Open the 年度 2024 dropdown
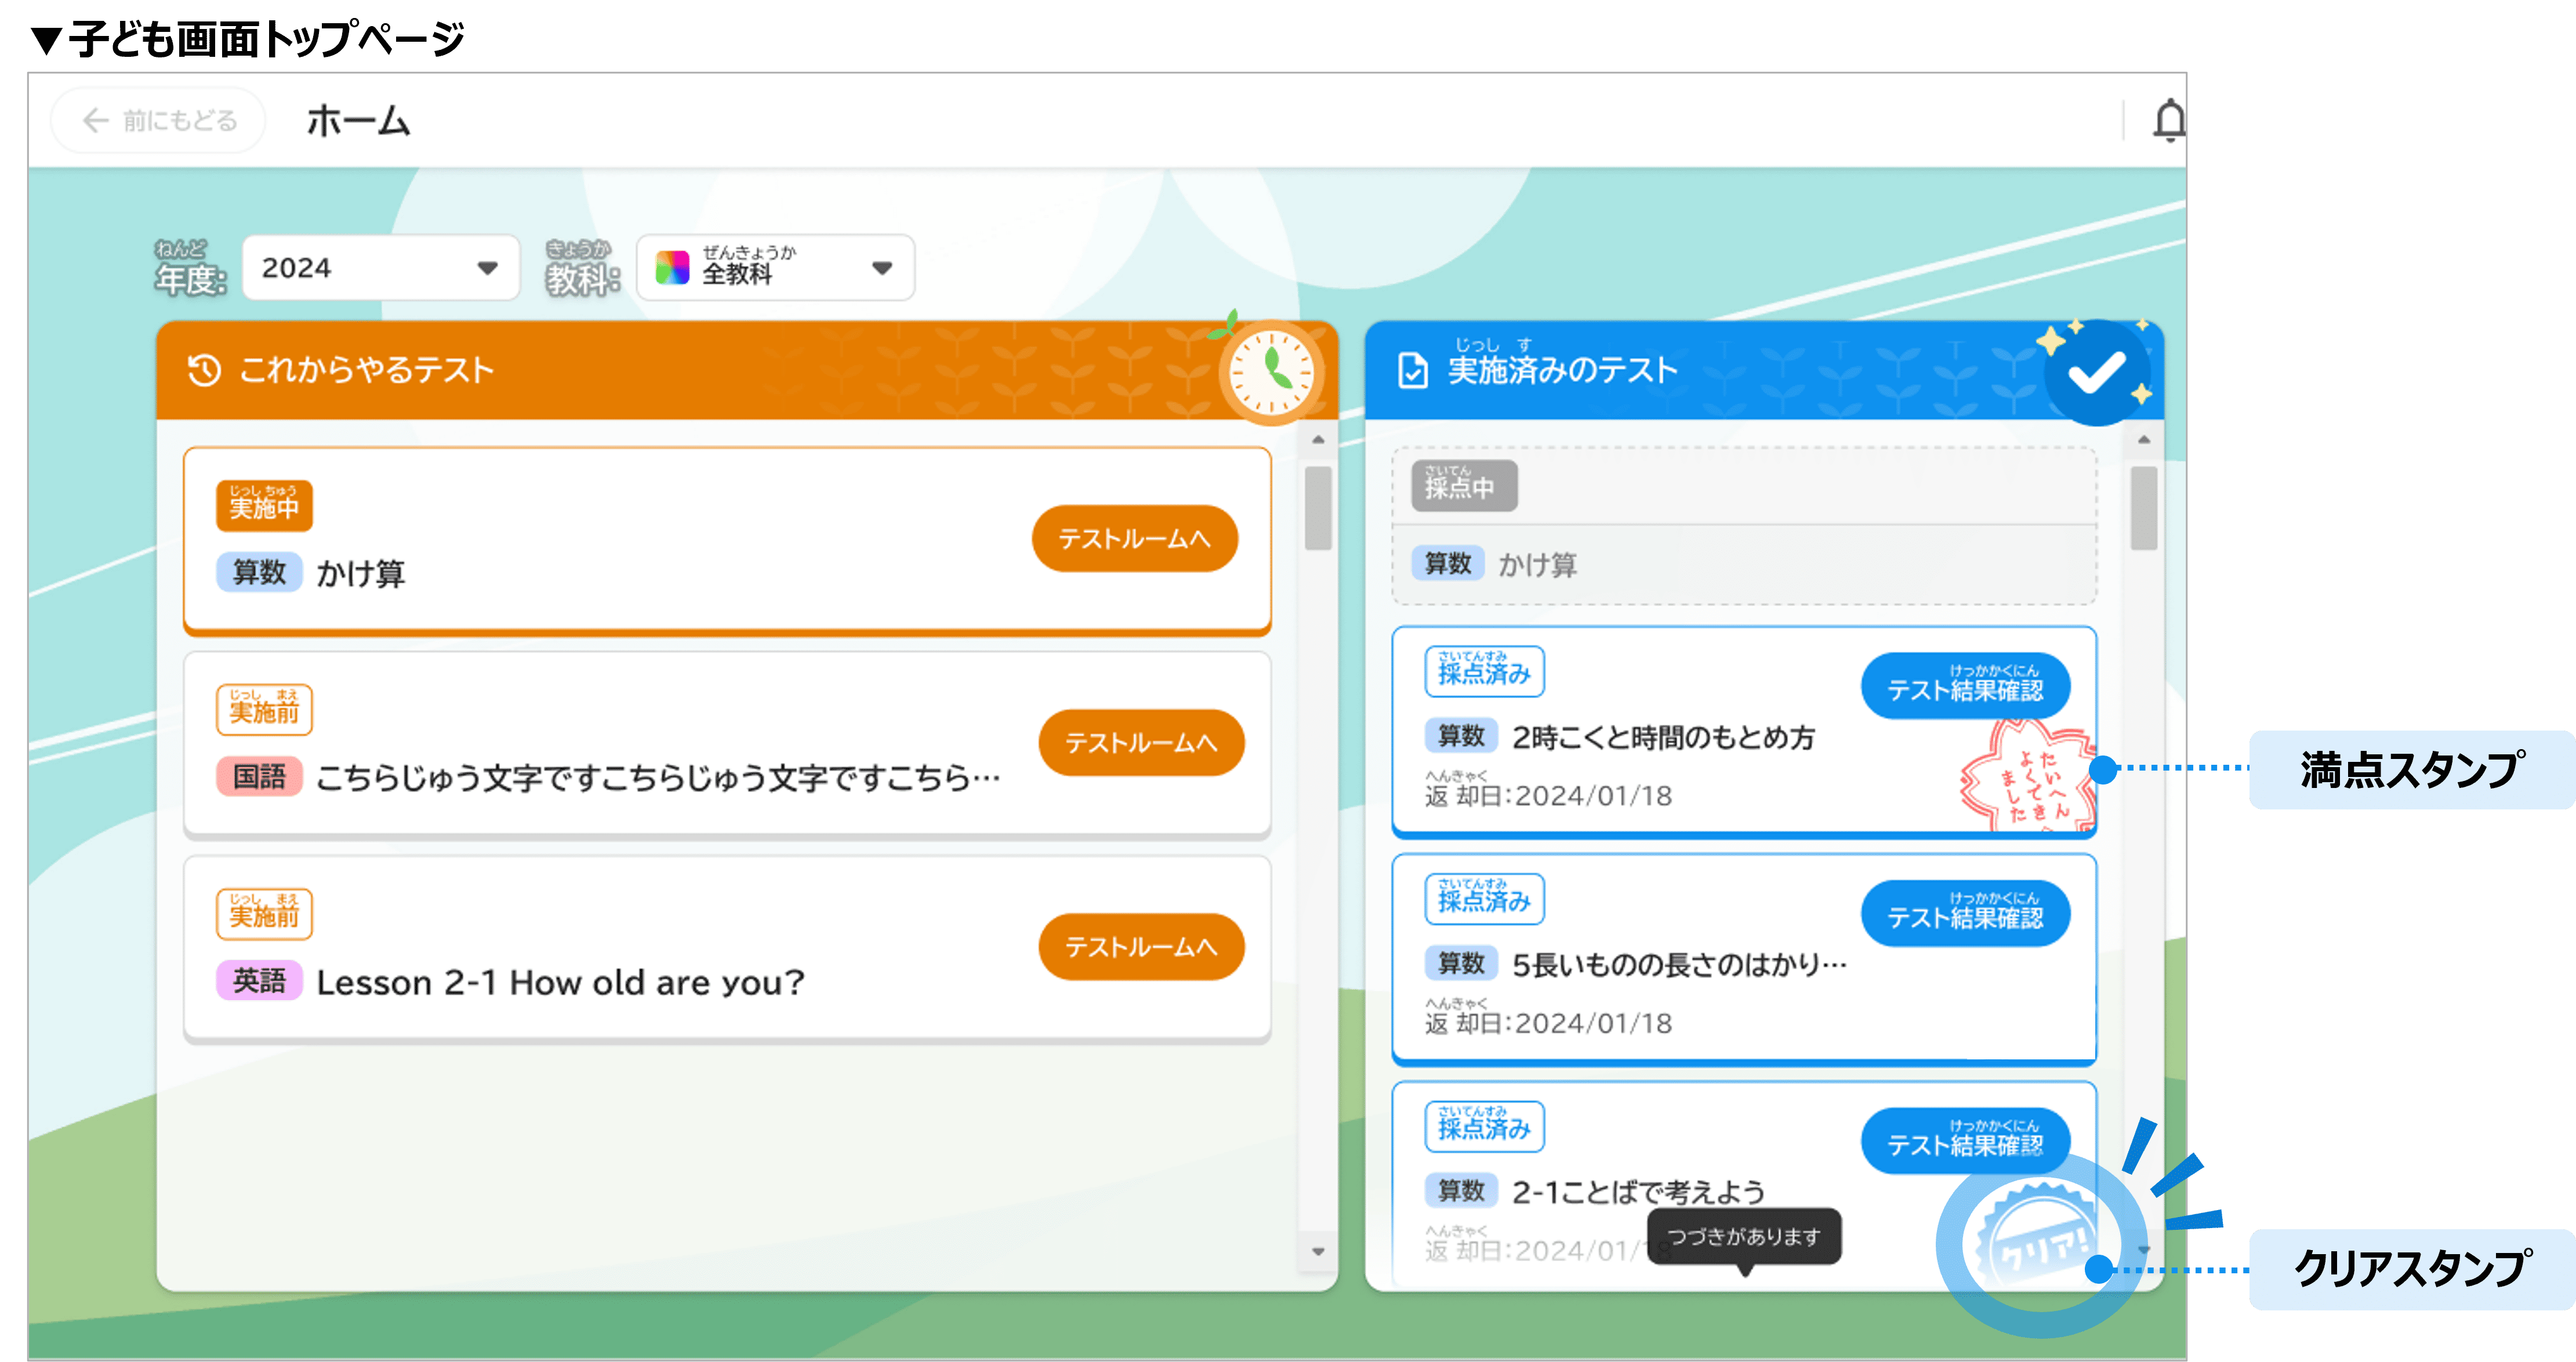 click(380, 268)
